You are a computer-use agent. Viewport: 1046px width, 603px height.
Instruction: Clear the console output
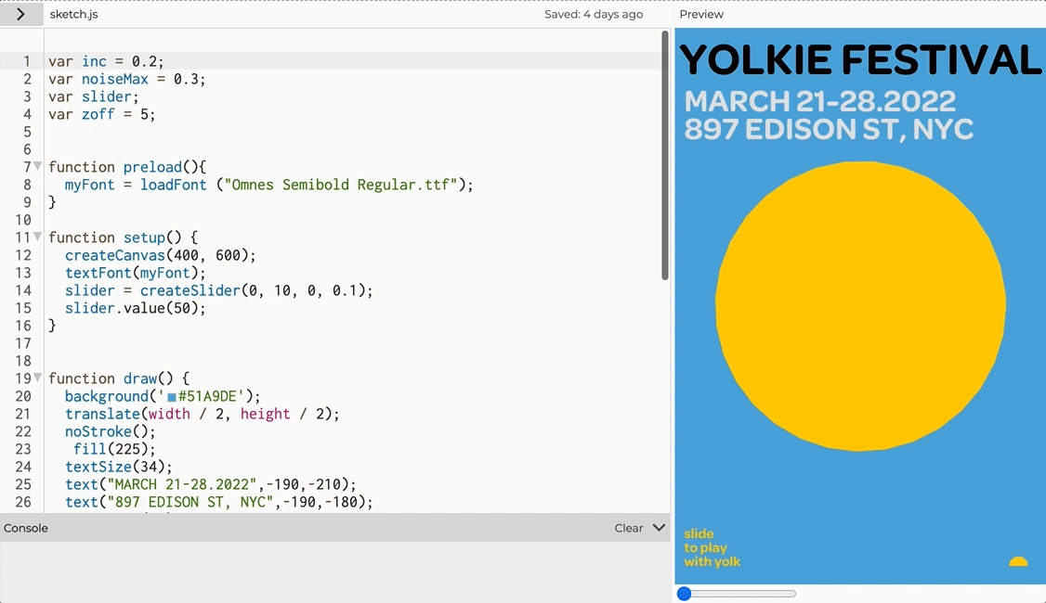628,528
